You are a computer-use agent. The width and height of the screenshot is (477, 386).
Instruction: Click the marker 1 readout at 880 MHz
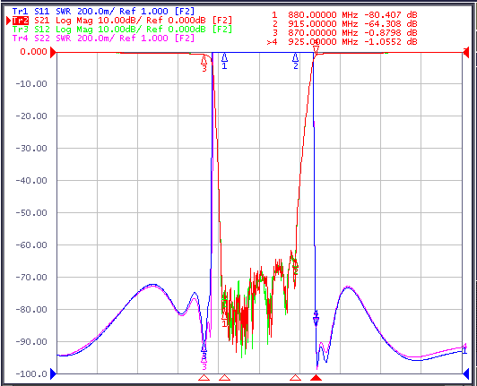click(x=344, y=15)
